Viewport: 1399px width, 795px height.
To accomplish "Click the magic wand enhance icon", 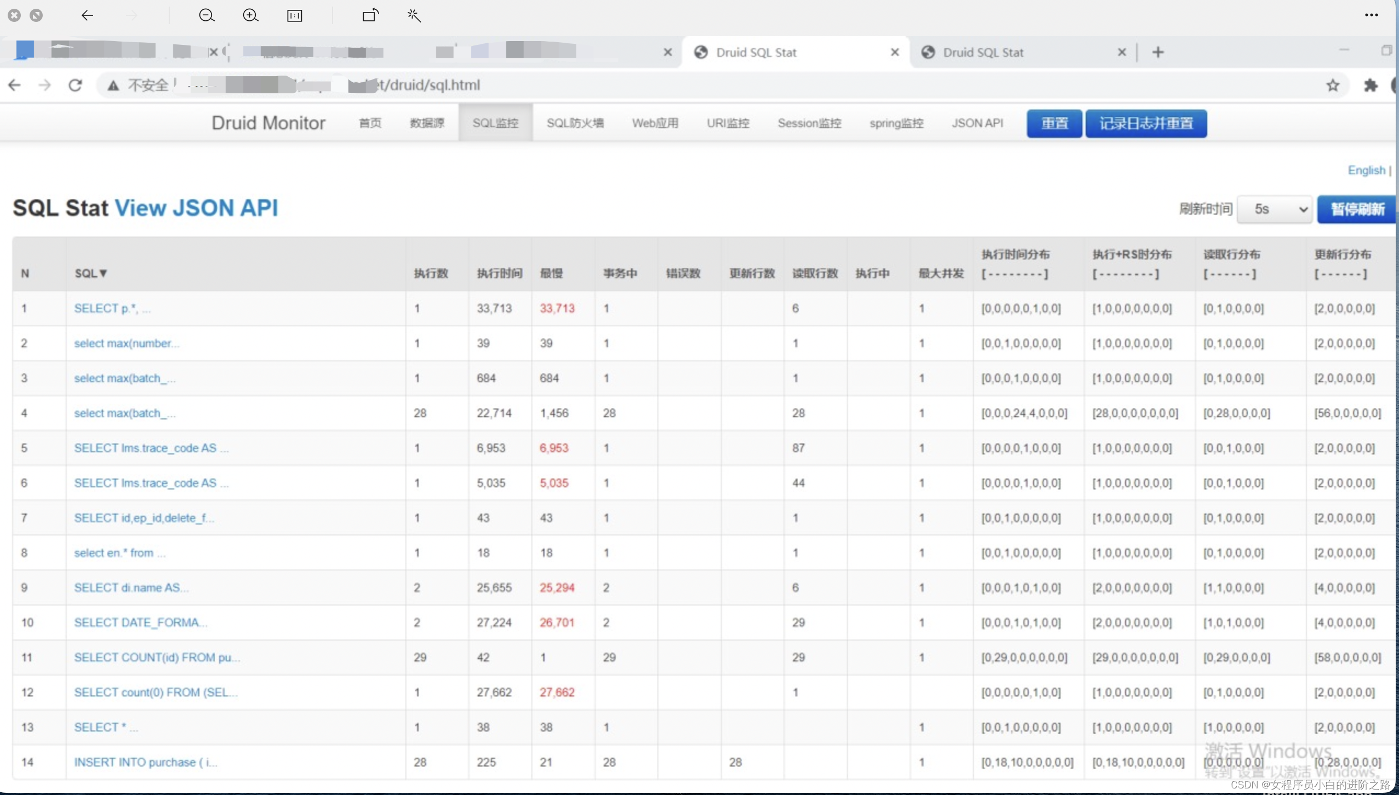I will [414, 15].
